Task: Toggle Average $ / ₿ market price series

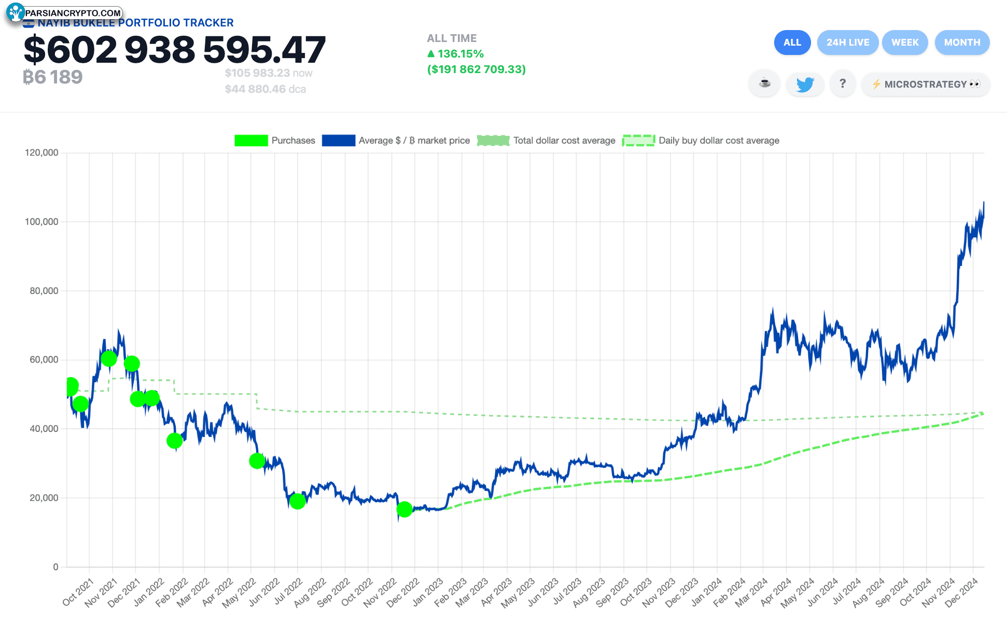Action: 396,141
